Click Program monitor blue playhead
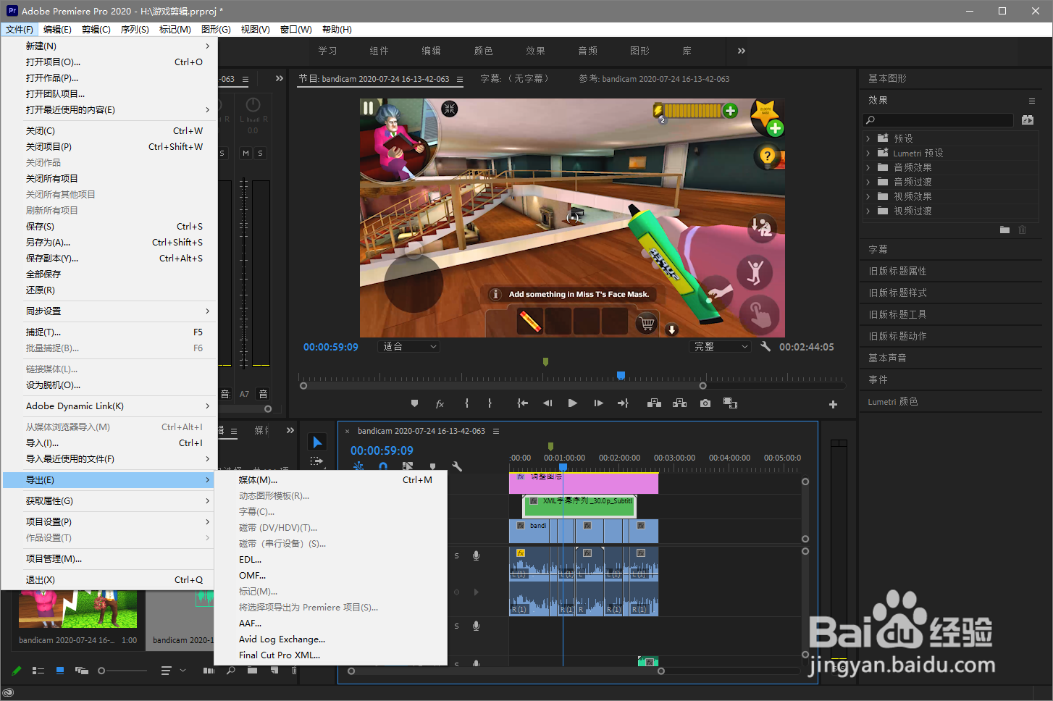The height and width of the screenshot is (701, 1053). 621,375
